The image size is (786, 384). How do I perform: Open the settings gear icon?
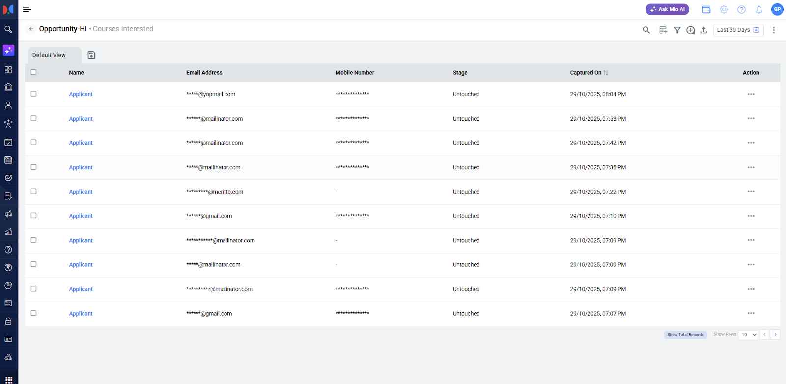pyautogui.click(x=724, y=9)
